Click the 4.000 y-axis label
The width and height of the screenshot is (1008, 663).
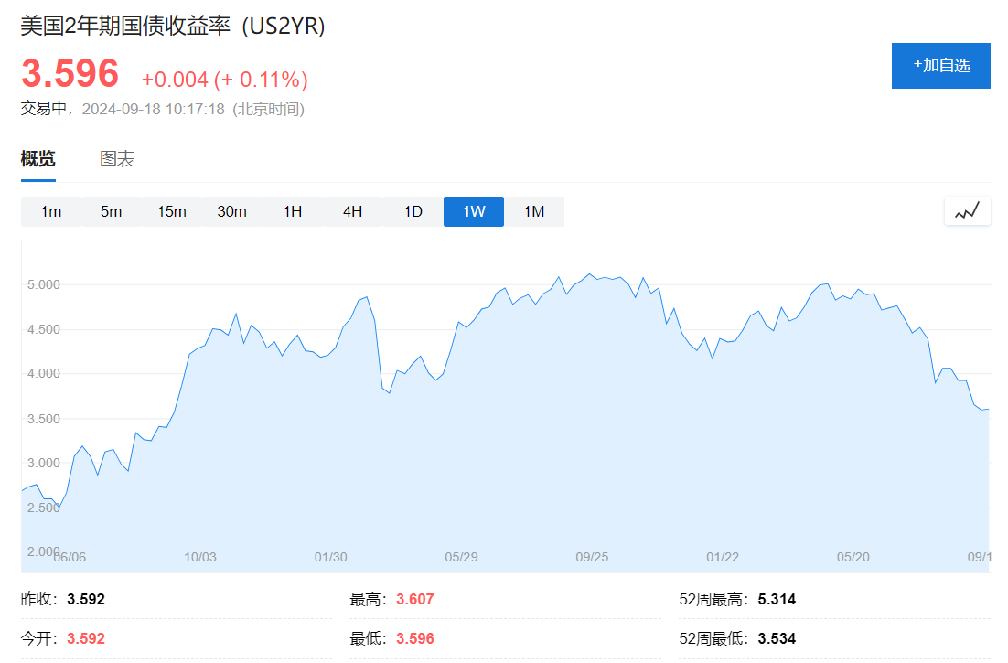44,373
